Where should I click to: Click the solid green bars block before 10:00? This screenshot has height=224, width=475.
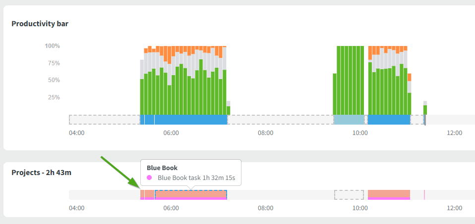pyautogui.click(x=349, y=80)
